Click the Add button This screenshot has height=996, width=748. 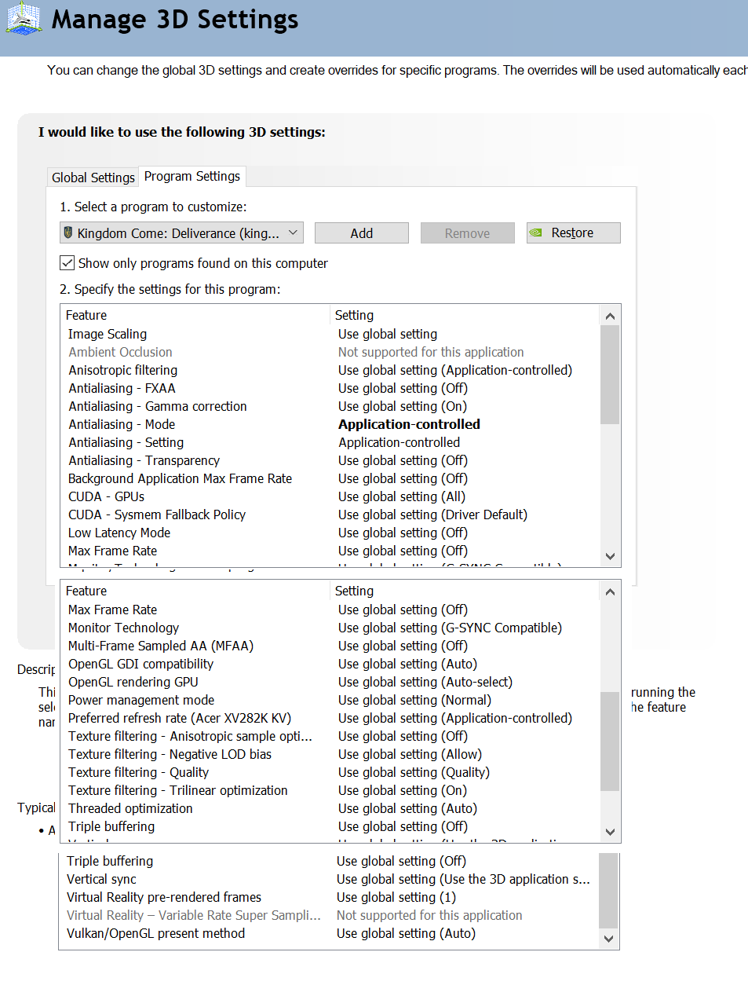coord(362,233)
